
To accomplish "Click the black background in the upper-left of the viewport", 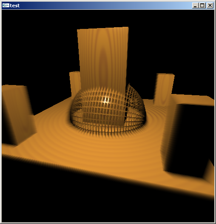I will (x=36, y=43).
